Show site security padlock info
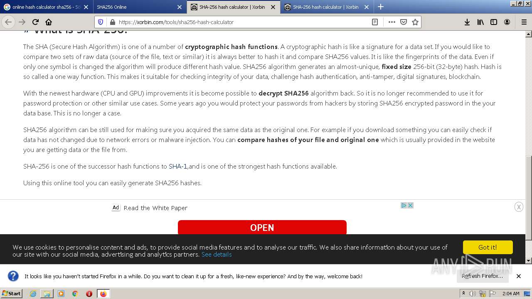 (x=112, y=22)
